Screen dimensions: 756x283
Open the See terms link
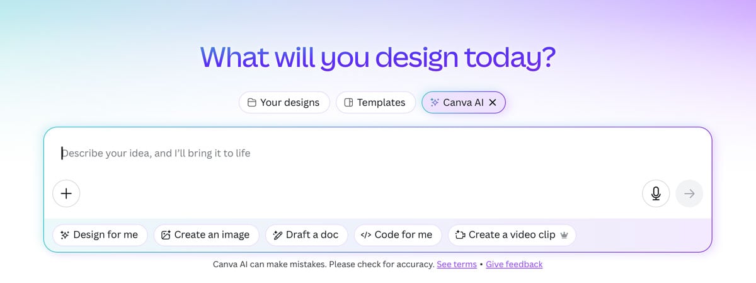[457, 265]
